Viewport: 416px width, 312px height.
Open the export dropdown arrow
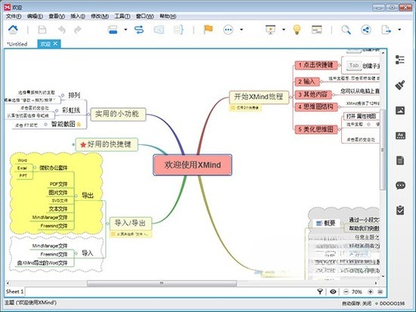(399, 29)
